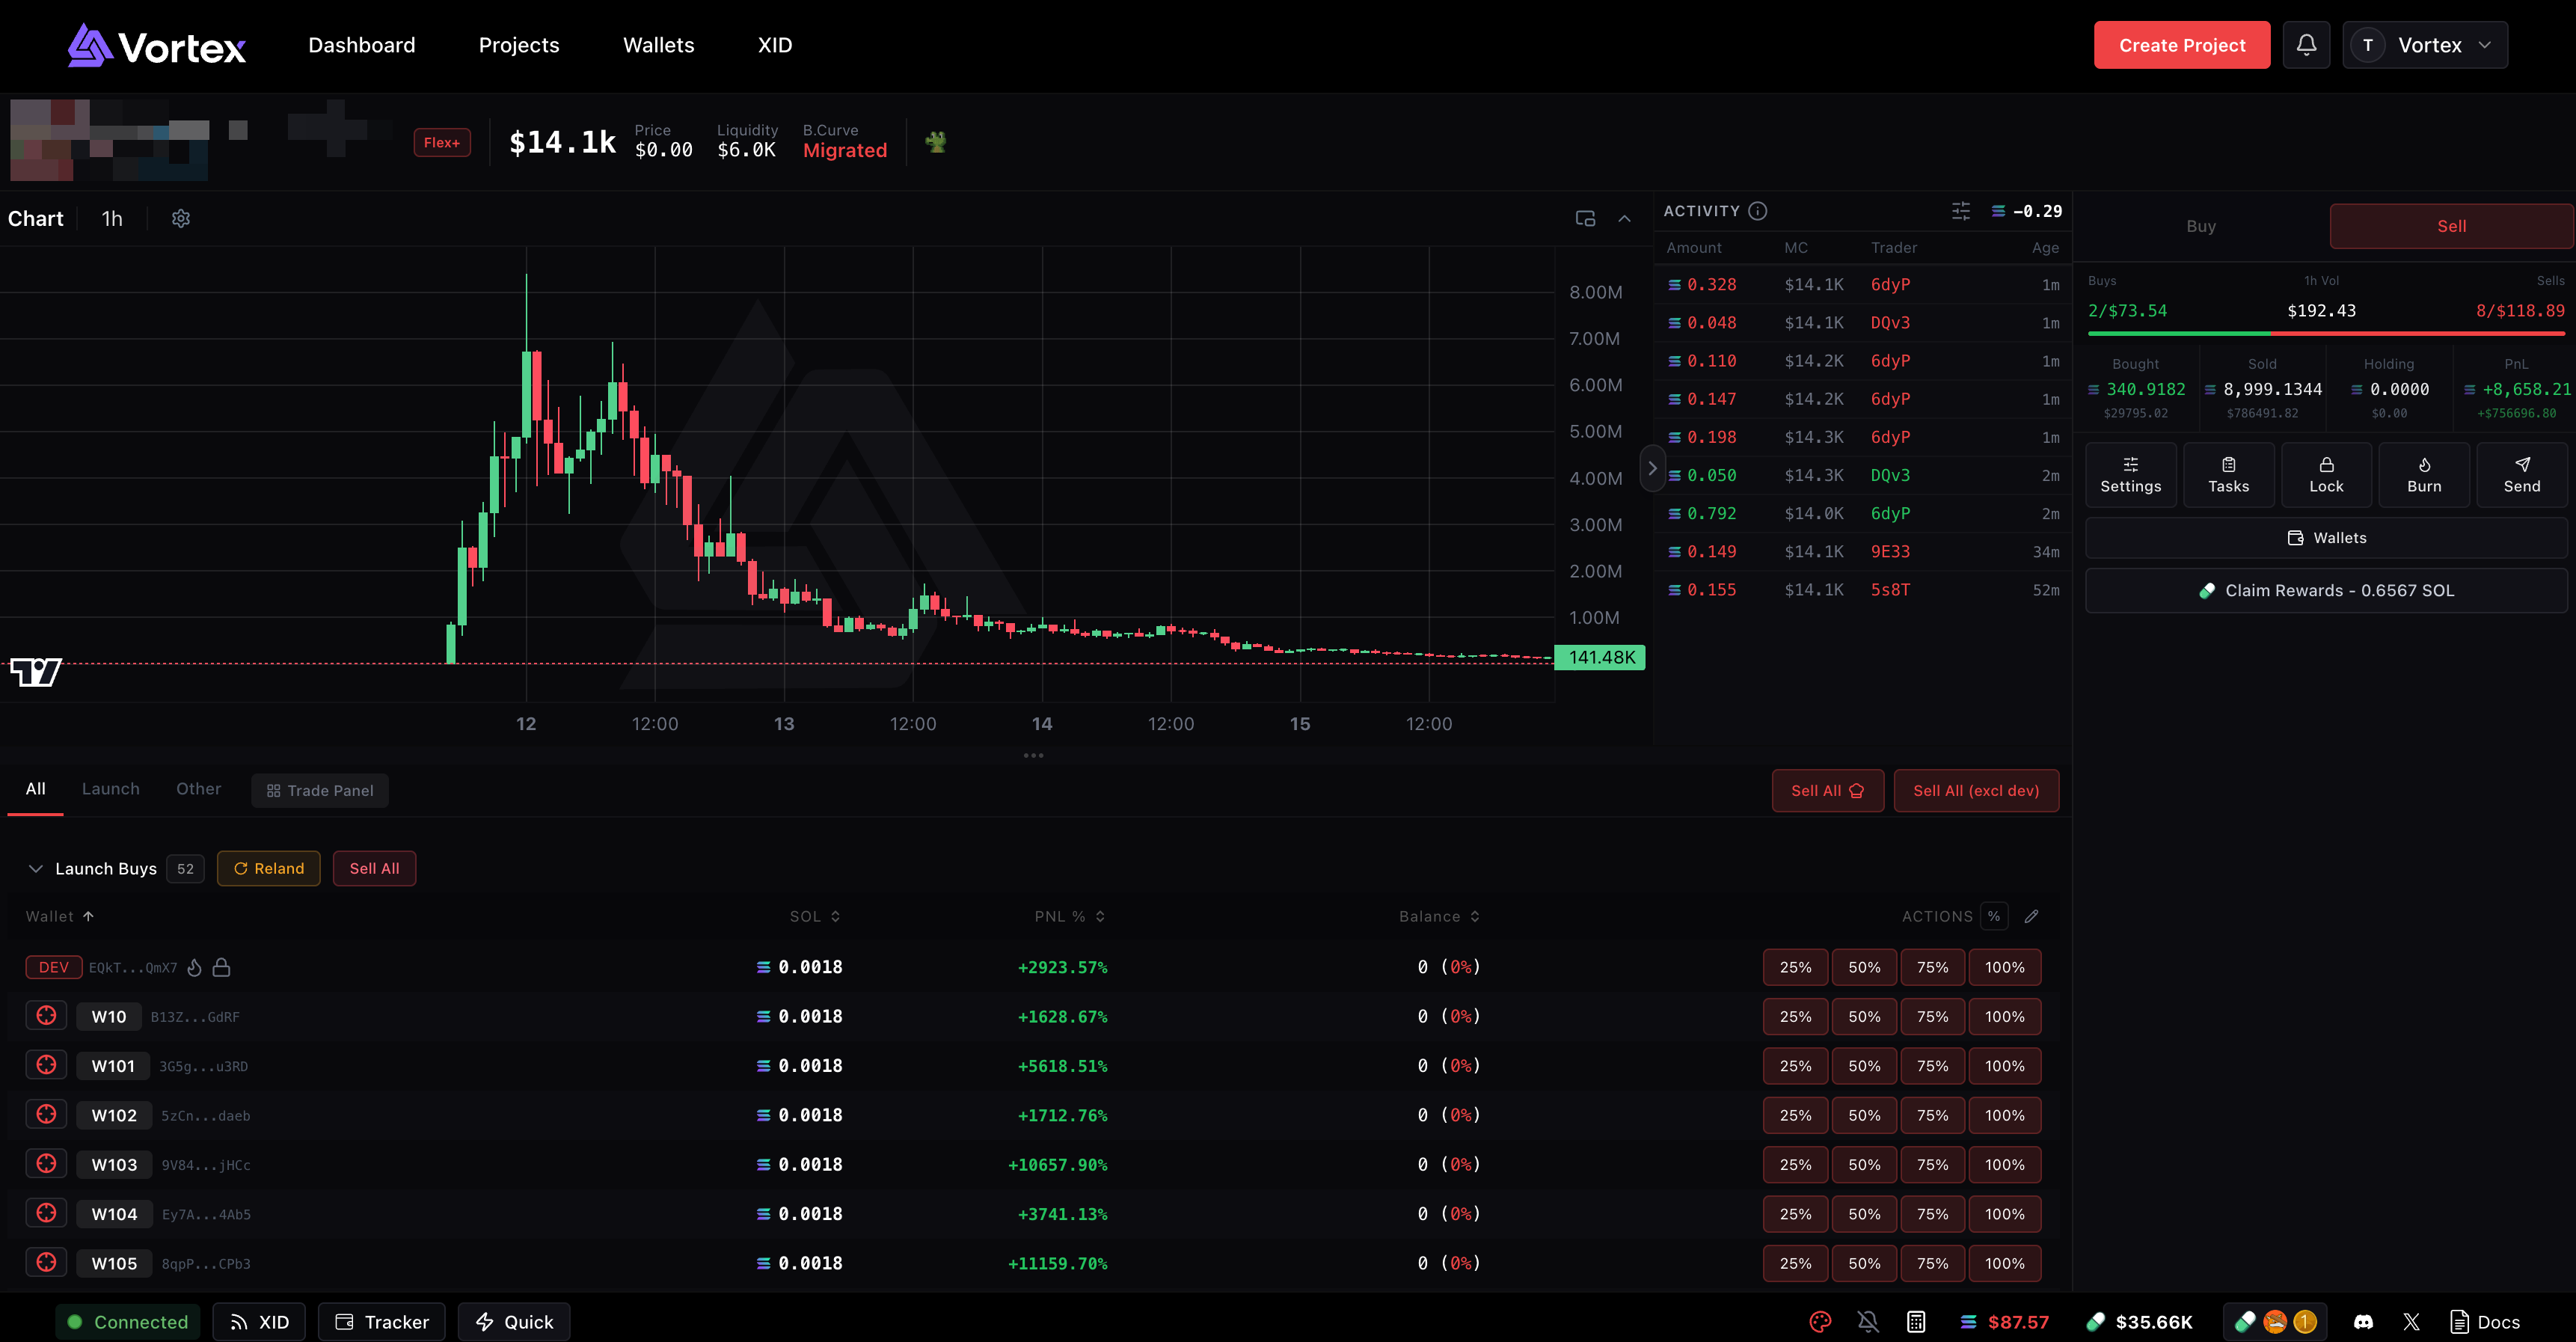Open the color palette theme icon

(x=1820, y=1321)
